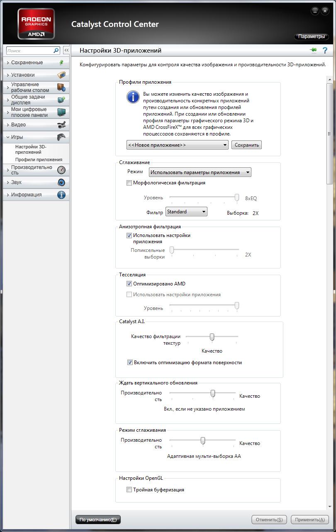Image resolution: width=336 pixels, height=532 pixels.
Task: Click the search input field
Action: tap(30, 51)
